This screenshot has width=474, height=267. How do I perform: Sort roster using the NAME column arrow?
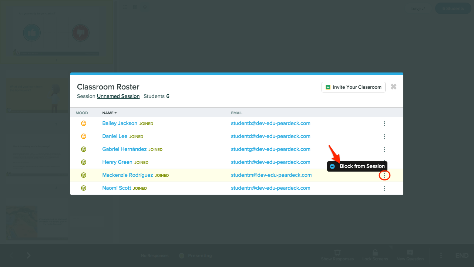(115, 113)
